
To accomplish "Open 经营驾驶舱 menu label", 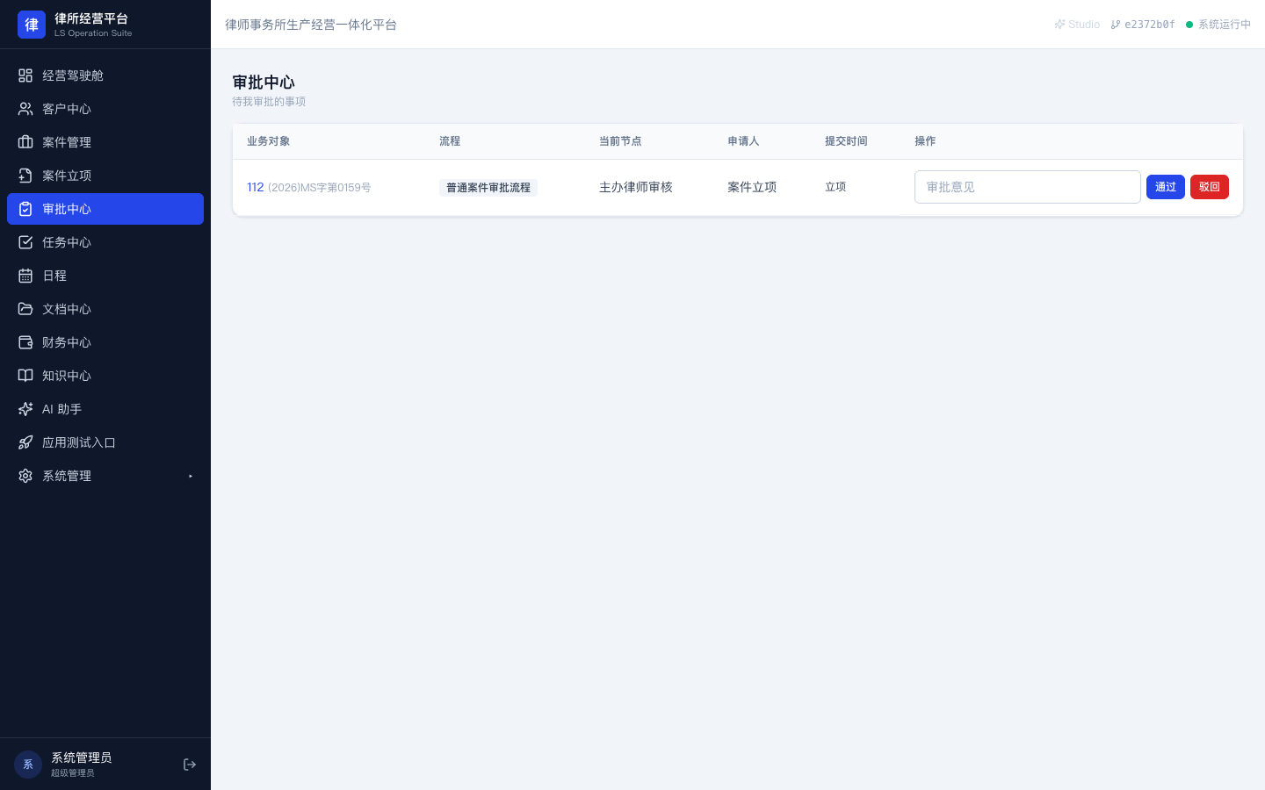I will click(x=73, y=75).
